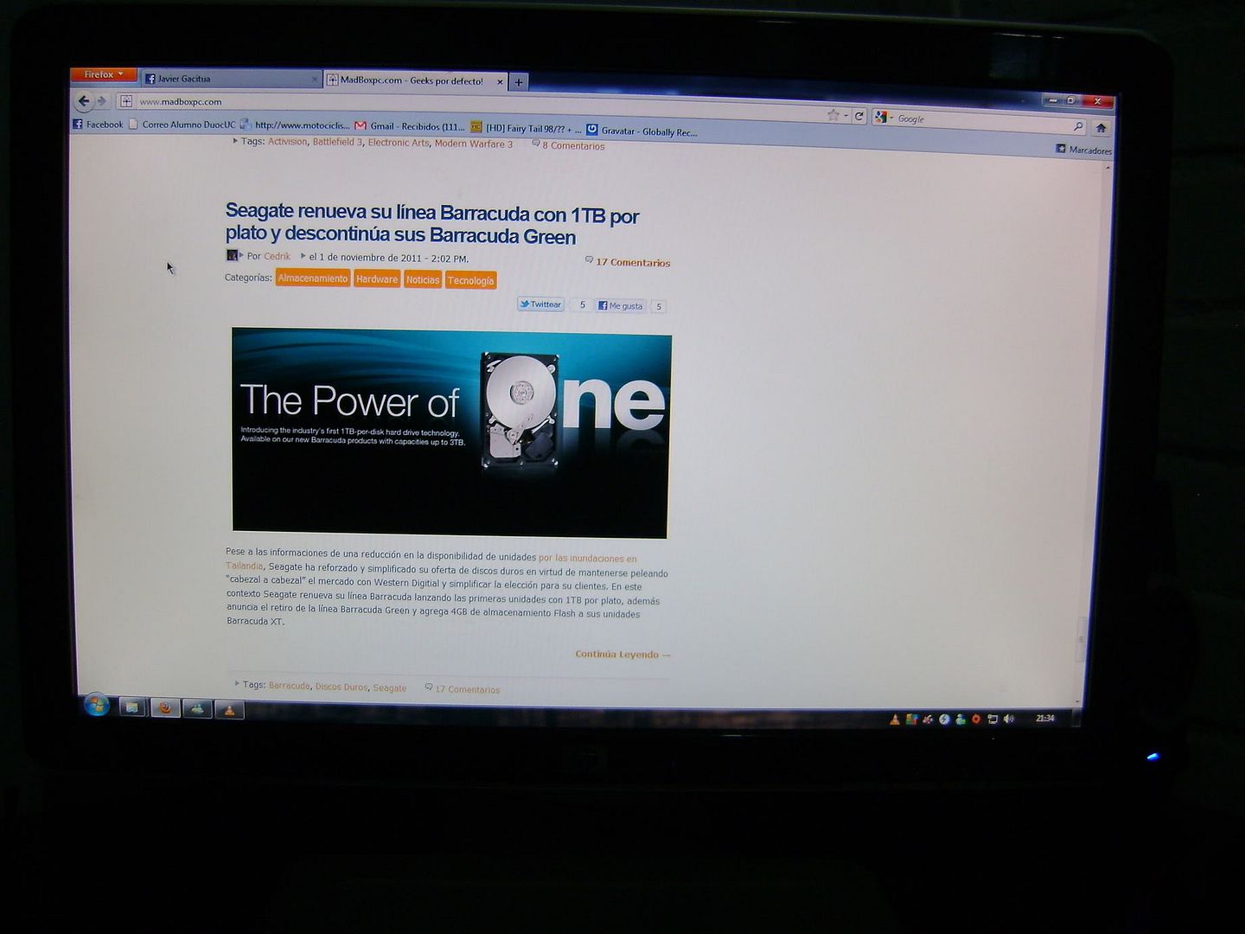Click Continúa Leyendo link
1245x934 pixels.
pos(622,655)
